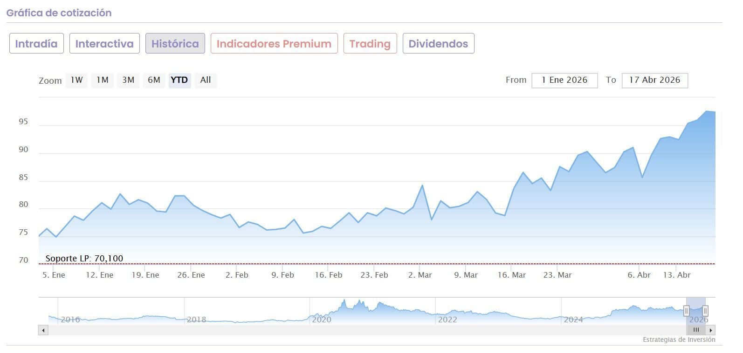Switch to the Interactiva tab
743x353 pixels.
[104, 44]
